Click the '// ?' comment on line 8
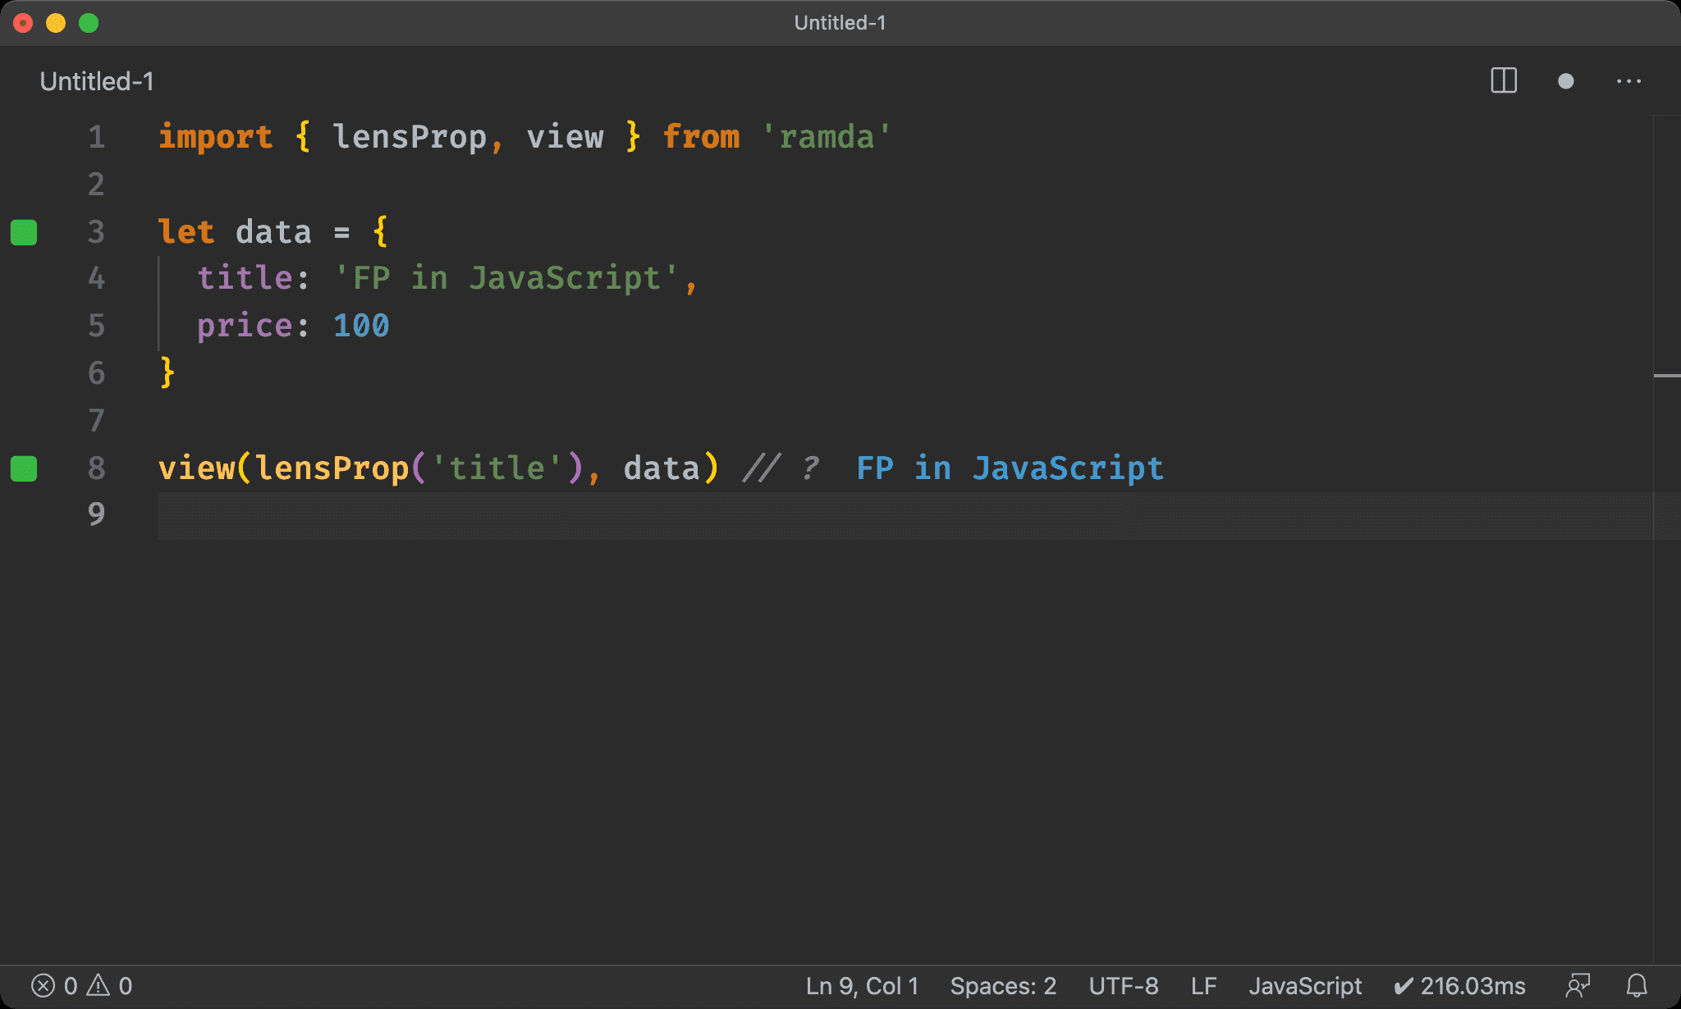 (x=781, y=468)
